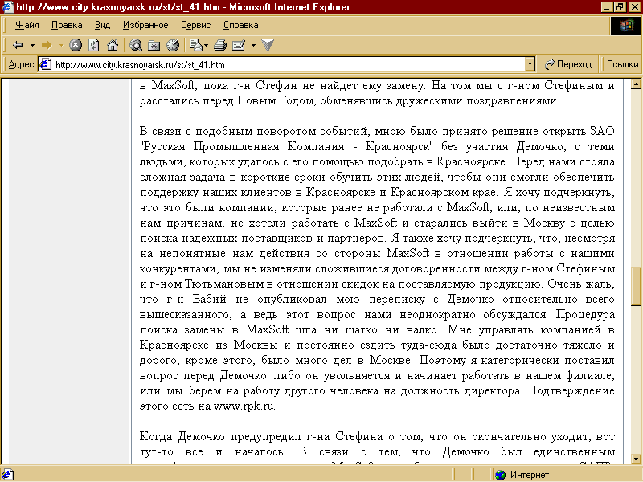Open the History pane icon

[x=173, y=45]
